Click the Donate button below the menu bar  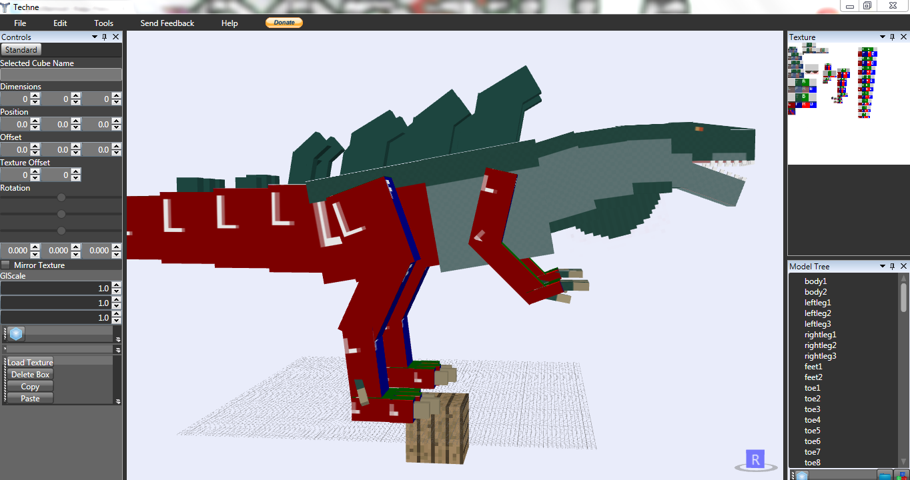(x=284, y=22)
